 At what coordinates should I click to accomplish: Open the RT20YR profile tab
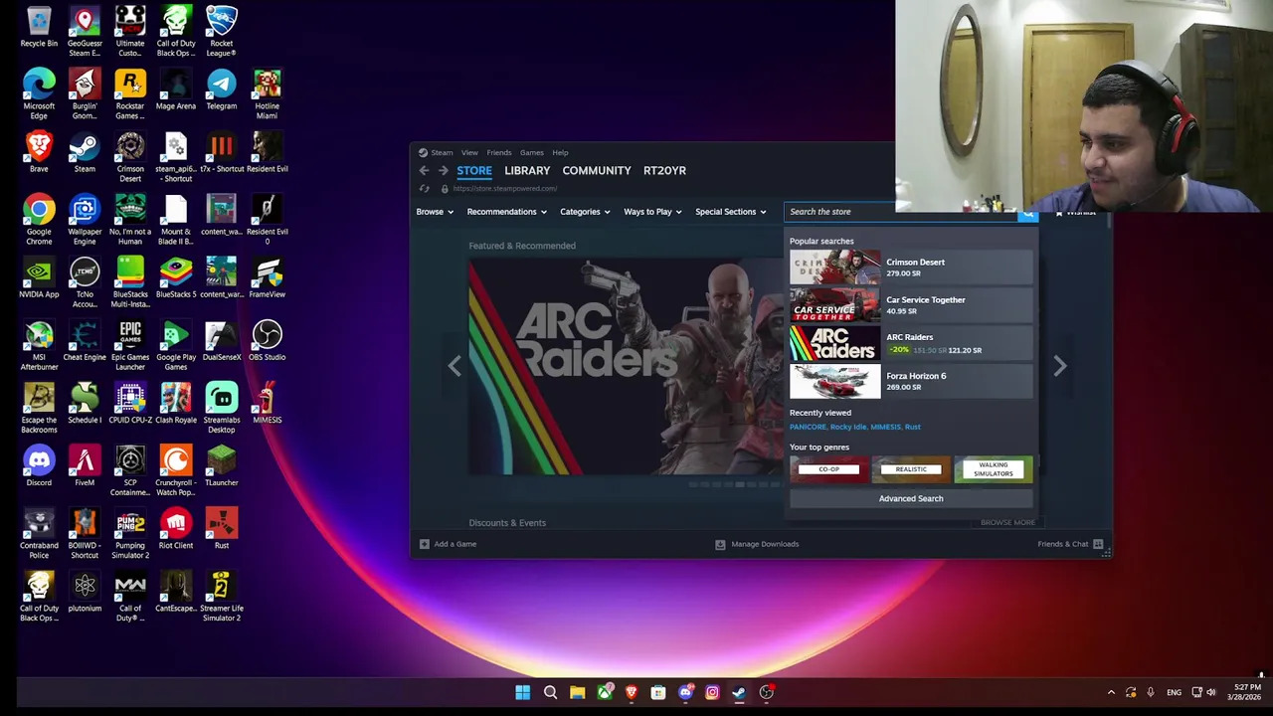pos(664,170)
